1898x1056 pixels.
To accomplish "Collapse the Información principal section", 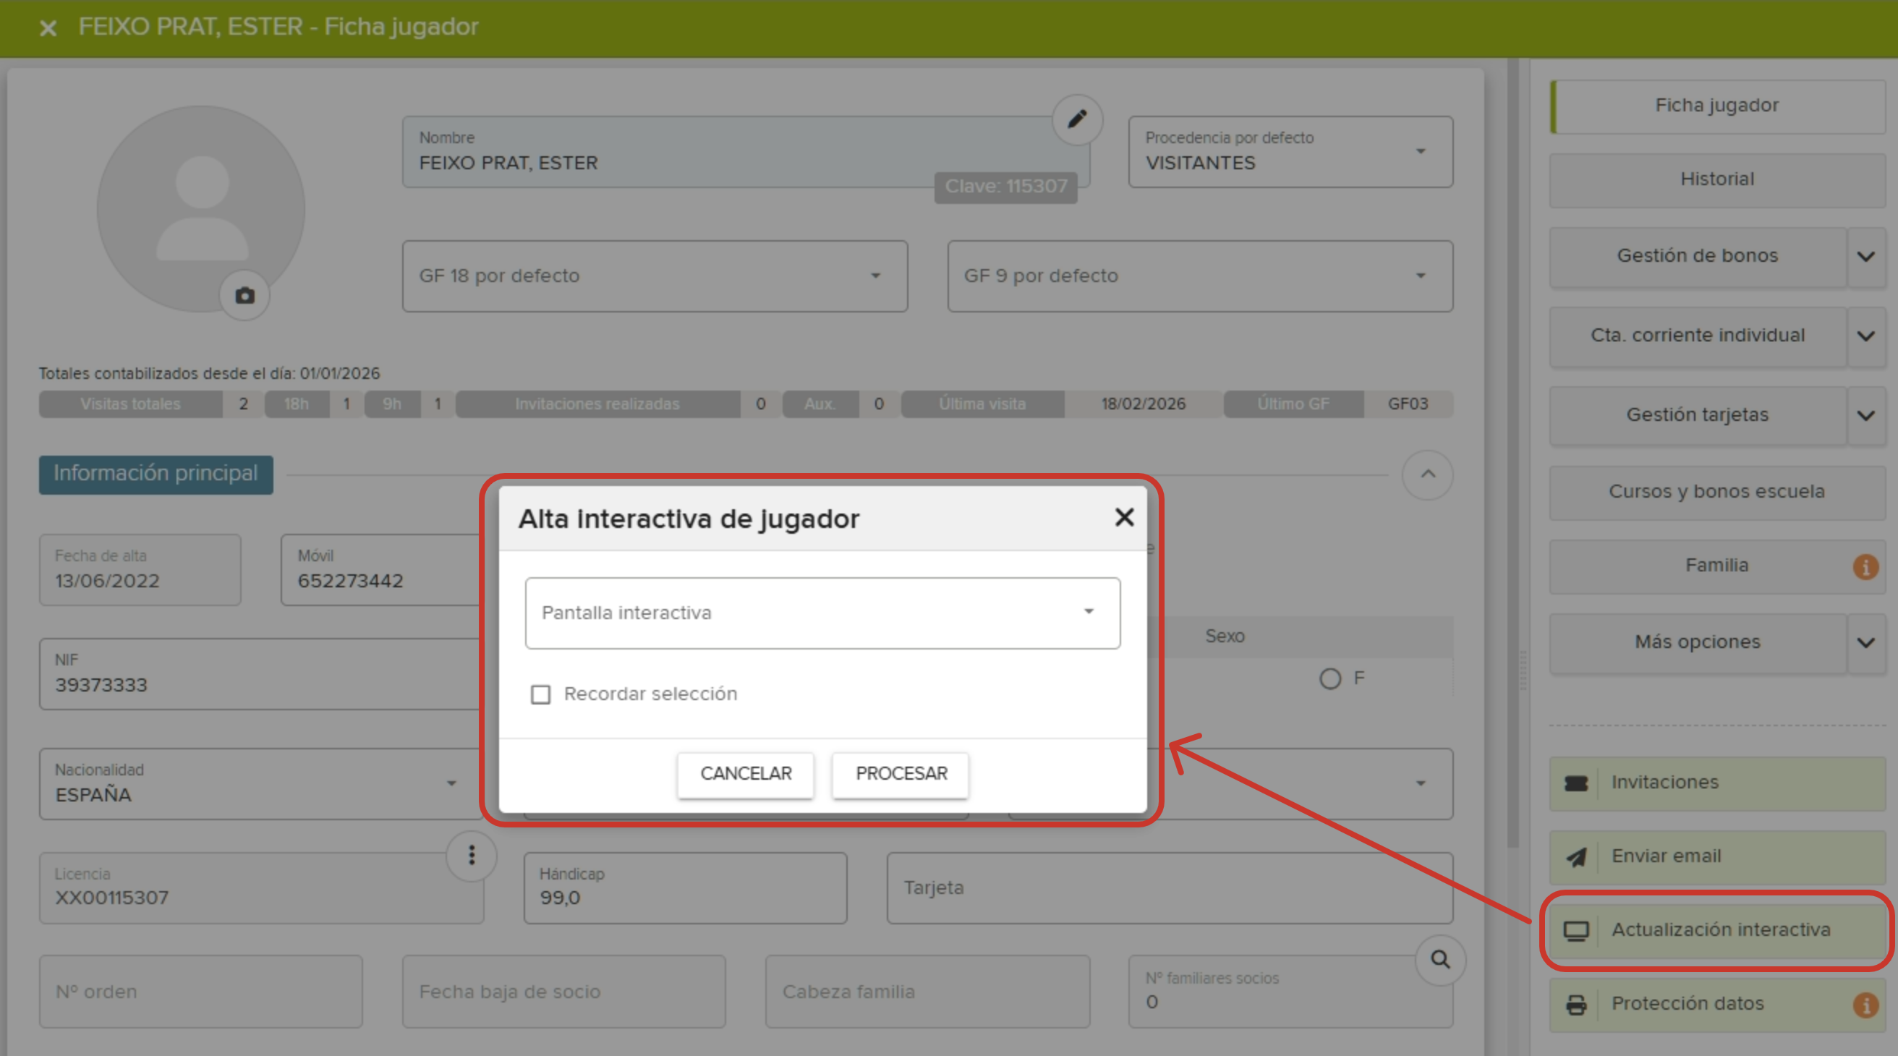I will 1427,474.
